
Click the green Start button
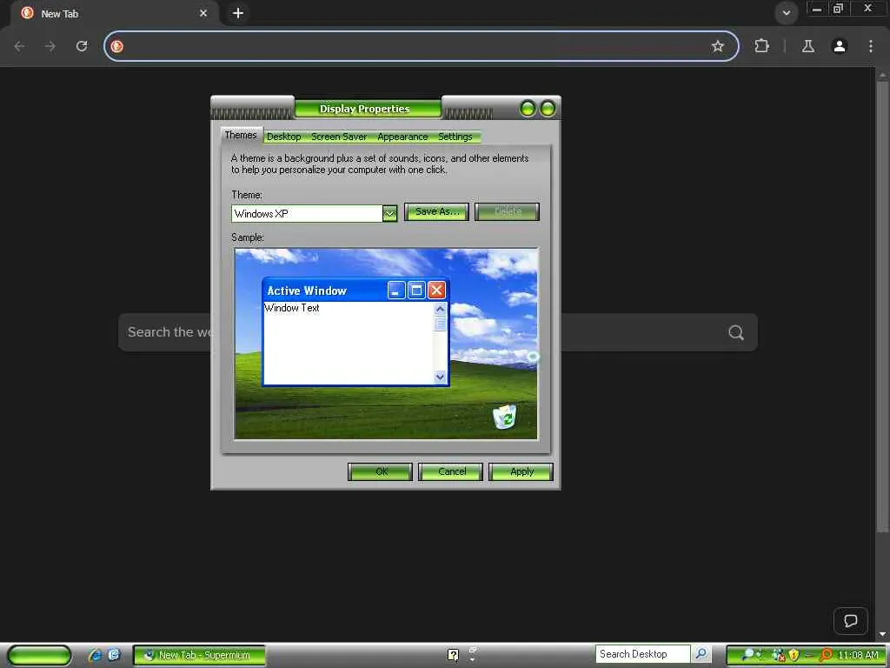(40, 655)
